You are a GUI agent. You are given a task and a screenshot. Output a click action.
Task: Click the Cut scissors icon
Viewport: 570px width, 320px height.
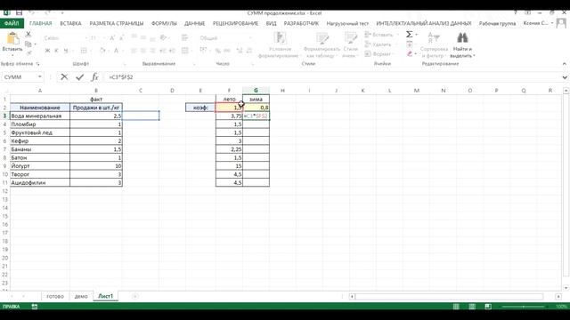coord(28,34)
